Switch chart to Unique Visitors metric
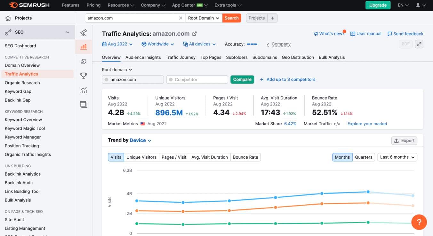 141,157
